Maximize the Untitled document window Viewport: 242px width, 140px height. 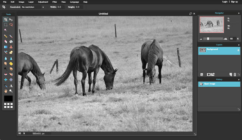pos(191,14)
